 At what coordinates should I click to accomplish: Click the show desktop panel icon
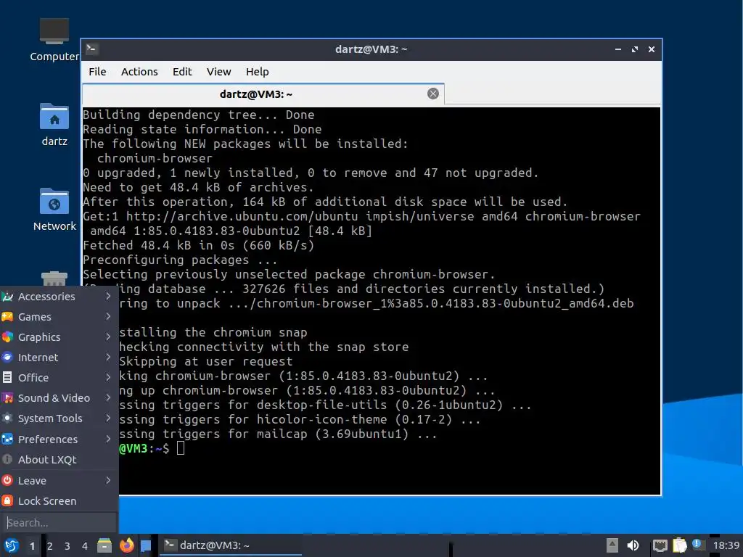pos(146,545)
